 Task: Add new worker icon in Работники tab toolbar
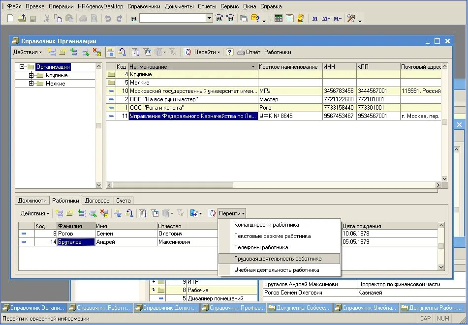(x=59, y=213)
